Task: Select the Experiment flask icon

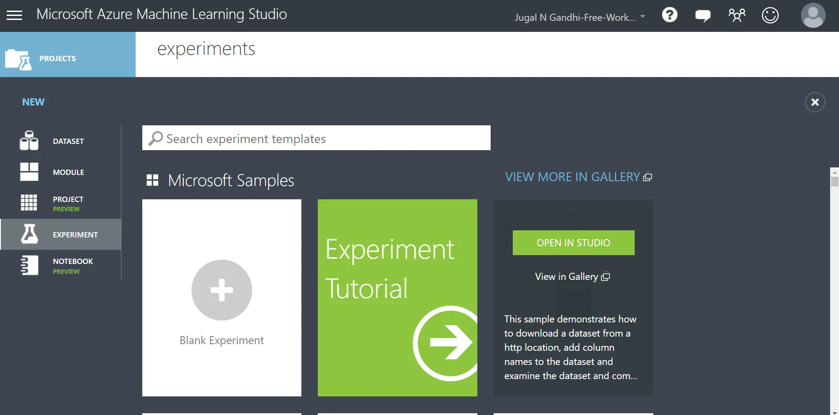Action: click(30, 234)
